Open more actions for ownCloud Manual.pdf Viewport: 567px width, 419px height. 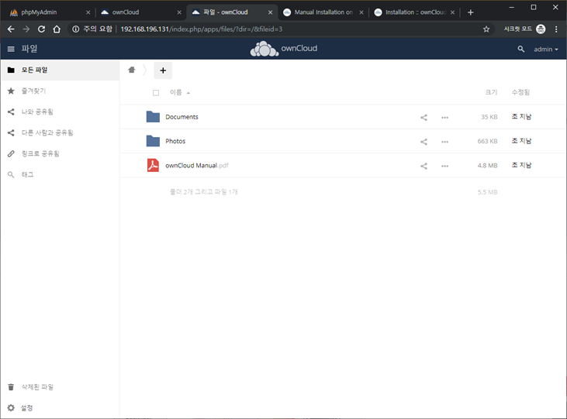444,166
